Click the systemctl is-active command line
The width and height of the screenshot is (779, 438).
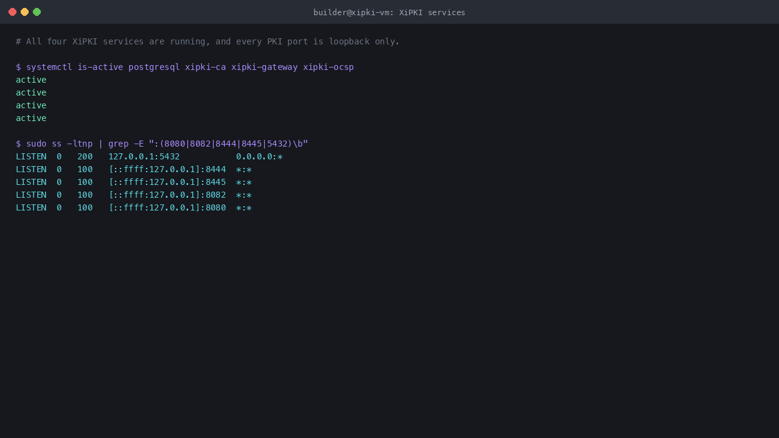tap(184, 67)
